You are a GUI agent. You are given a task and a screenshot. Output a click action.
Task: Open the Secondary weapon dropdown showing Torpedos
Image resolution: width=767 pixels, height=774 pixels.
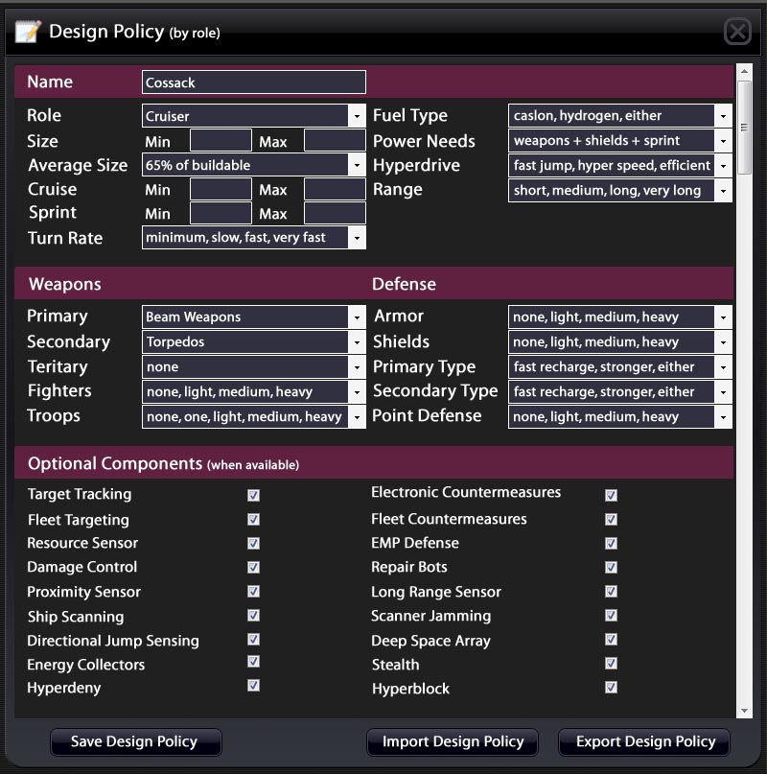click(254, 341)
